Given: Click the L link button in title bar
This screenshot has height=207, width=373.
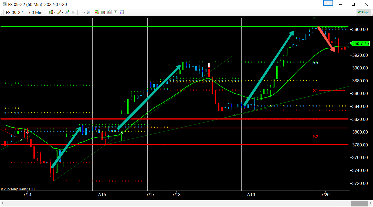Looking at the screenshot, I should 328,3.
